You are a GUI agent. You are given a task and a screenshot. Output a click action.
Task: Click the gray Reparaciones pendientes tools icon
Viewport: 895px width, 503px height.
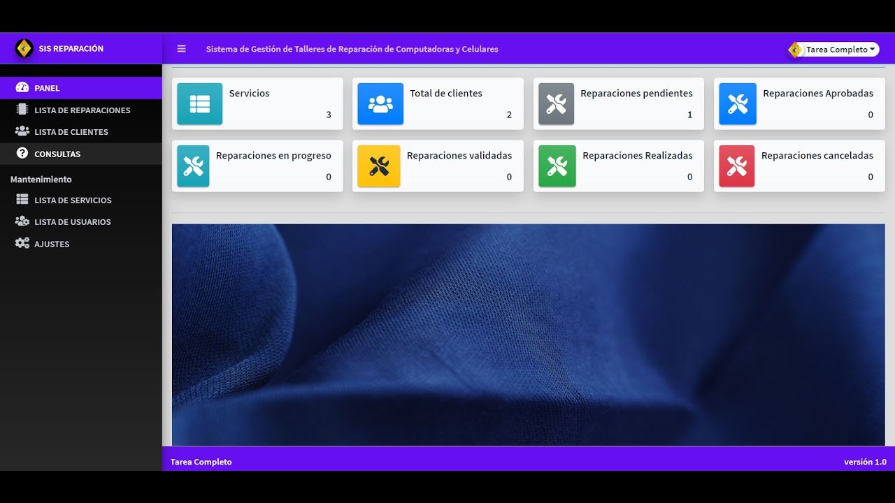(x=556, y=104)
